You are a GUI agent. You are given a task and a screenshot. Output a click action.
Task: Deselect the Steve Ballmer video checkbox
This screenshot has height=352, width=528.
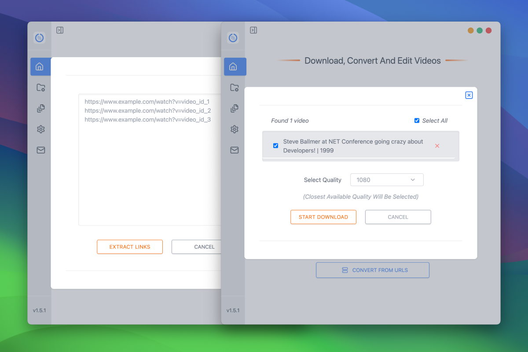coord(275,146)
